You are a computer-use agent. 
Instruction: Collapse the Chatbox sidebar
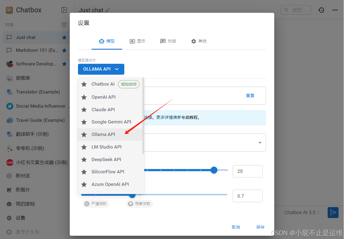tap(64, 10)
